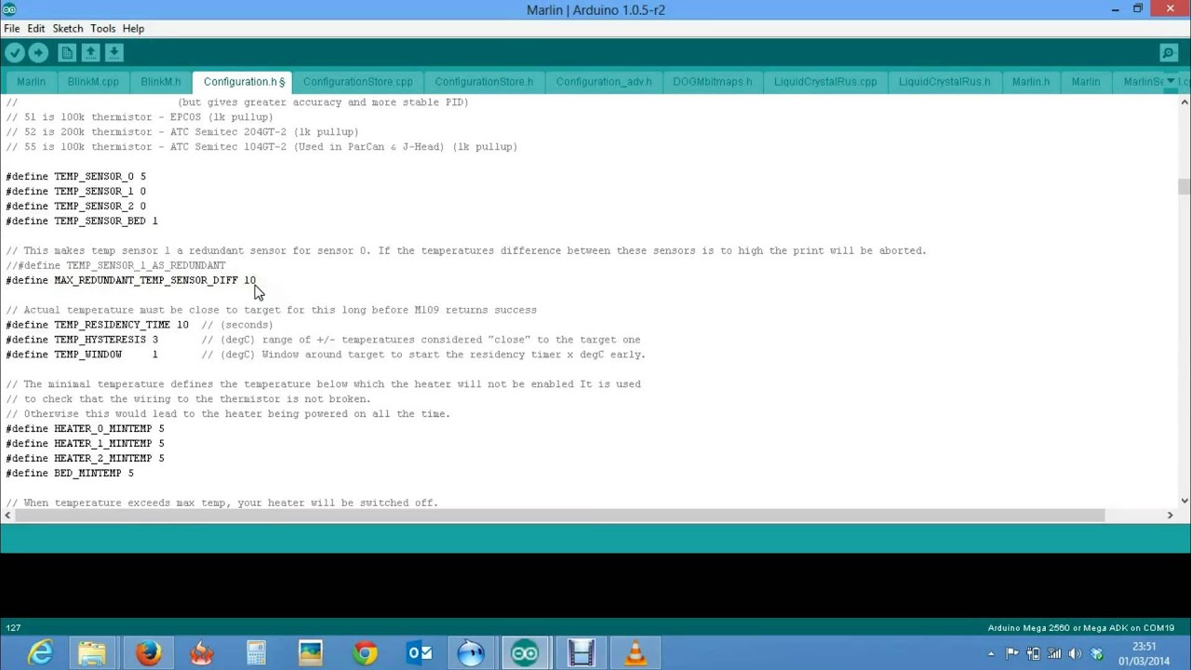Image resolution: width=1191 pixels, height=670 pixels.
Task: Switch to the Marlin tab after Marlin.h
Action: click(x=1086, y=82)
